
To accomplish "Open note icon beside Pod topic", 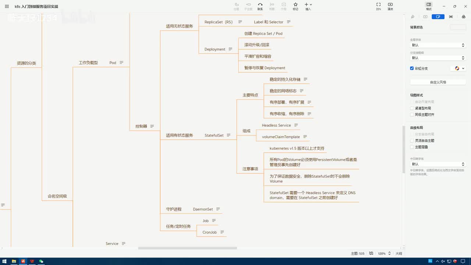I will click(x=121, y=63).
